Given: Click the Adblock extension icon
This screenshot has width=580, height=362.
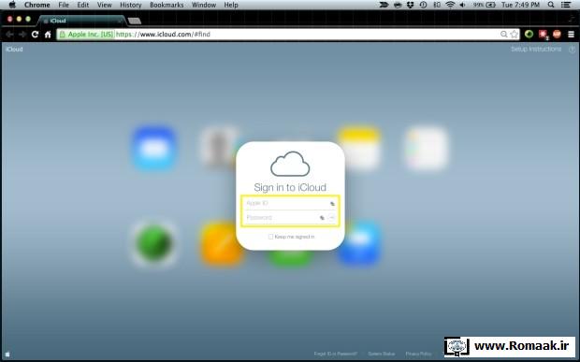Looking at the screenshot, I should coord(557,35).
